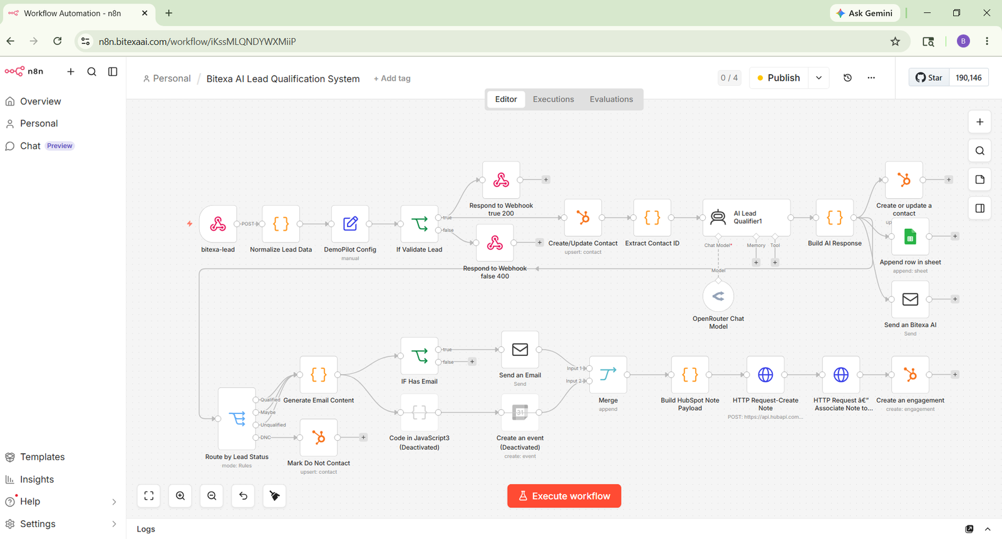Open the HTTP Request Associate Note node
This screenshot has width=1002, height=539.
point(841,375)
